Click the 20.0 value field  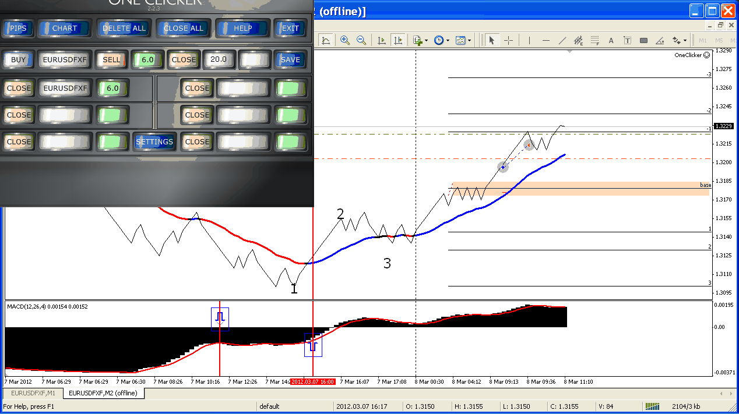pyautogui.click(x=219, y=59)
